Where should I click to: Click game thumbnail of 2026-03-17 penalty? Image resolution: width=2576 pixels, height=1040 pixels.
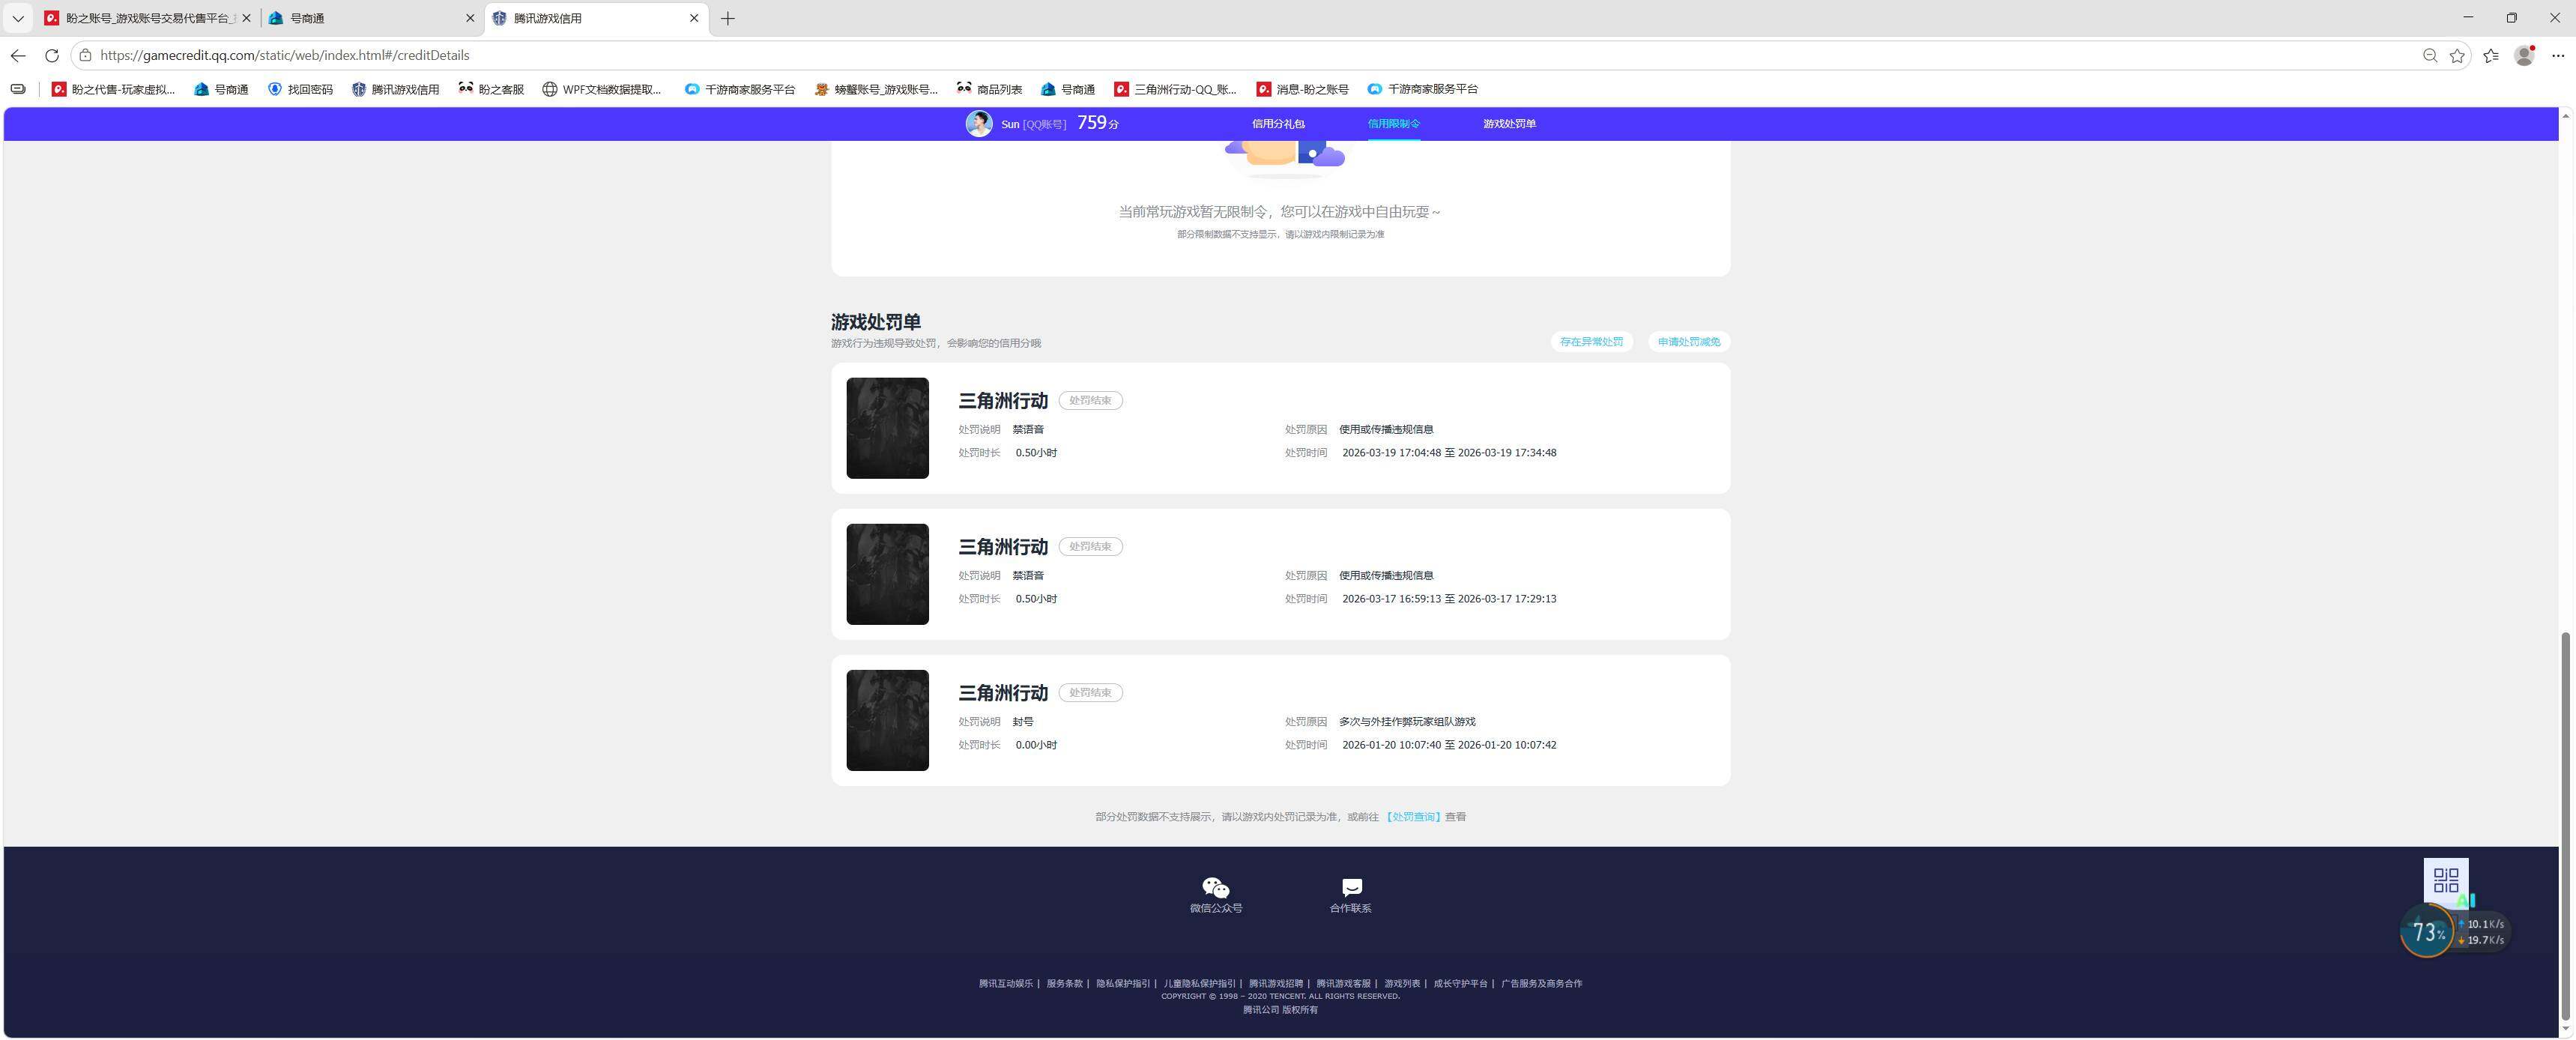click(888, 574)
